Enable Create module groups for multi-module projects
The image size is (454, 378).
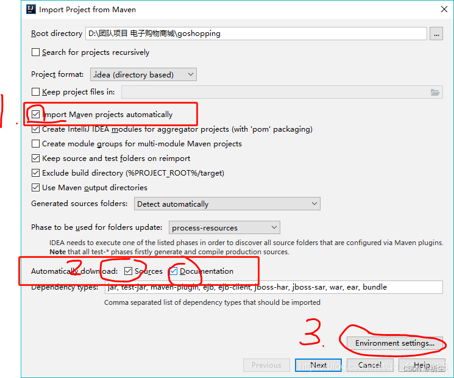coord(35,144)
